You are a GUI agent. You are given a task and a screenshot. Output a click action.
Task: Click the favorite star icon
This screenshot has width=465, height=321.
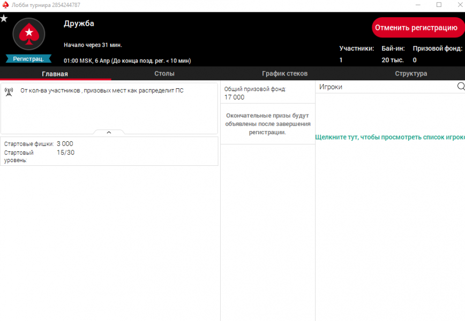[4, 19]
